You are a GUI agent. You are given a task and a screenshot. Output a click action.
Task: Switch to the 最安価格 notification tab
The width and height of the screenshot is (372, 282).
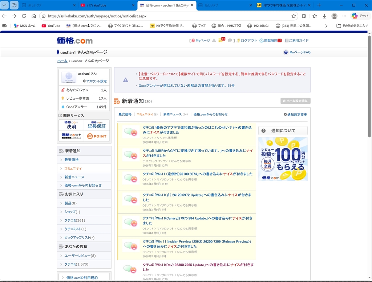pyautogui.click(x=125, y=114)
